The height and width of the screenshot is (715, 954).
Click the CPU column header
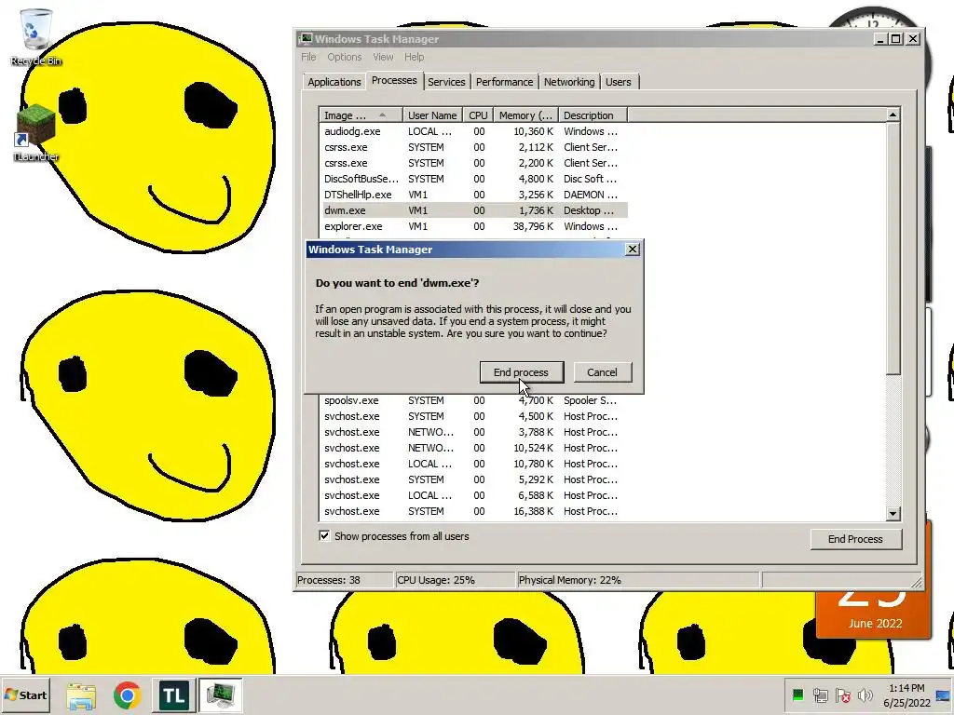tap(478, 115)
